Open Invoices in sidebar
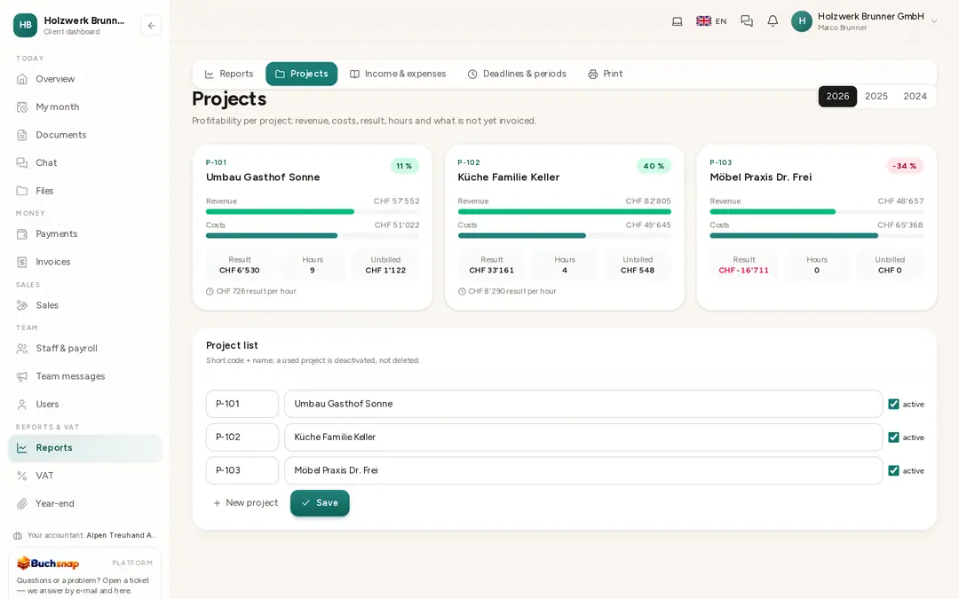This screenshot has width=959, height=599. tap(85, 262)
